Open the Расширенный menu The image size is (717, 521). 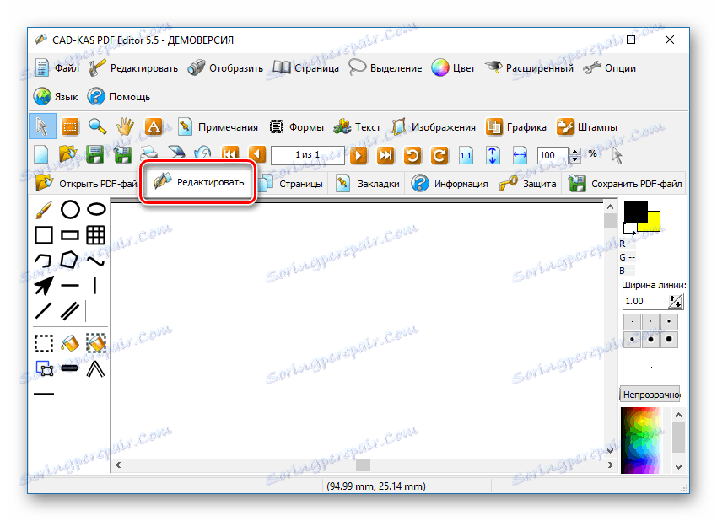pos(529,68)
